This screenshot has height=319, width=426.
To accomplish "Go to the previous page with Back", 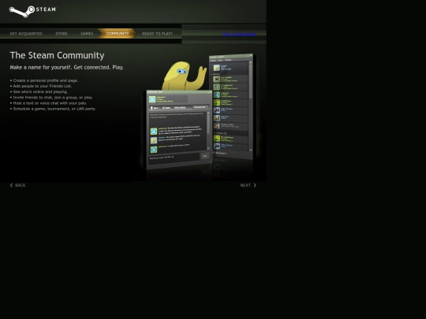I will coord(17,185).
